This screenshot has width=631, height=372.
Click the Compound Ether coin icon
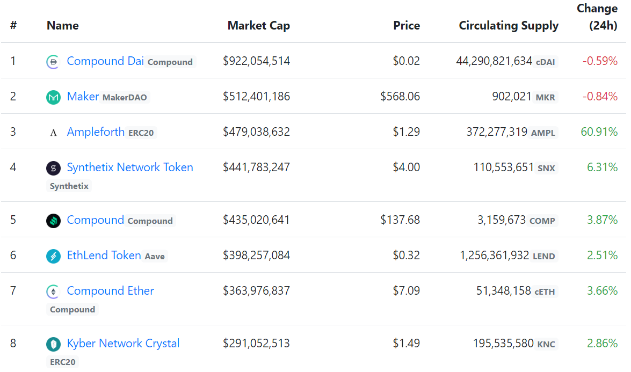(x=53, y=291)
